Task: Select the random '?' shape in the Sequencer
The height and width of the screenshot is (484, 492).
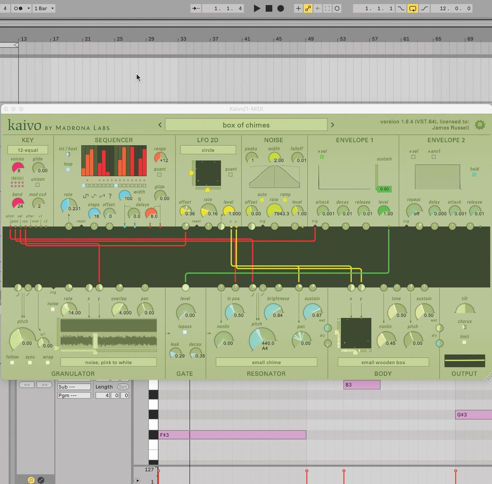Action: (x=110, y=197)
